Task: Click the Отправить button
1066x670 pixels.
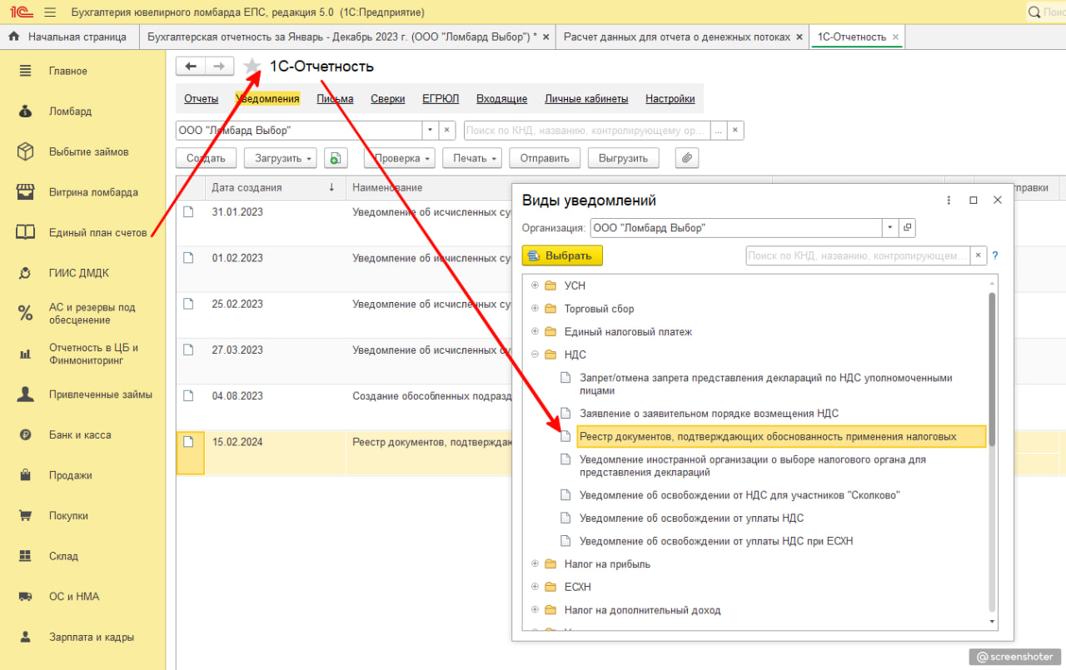Action: point(545,158)
